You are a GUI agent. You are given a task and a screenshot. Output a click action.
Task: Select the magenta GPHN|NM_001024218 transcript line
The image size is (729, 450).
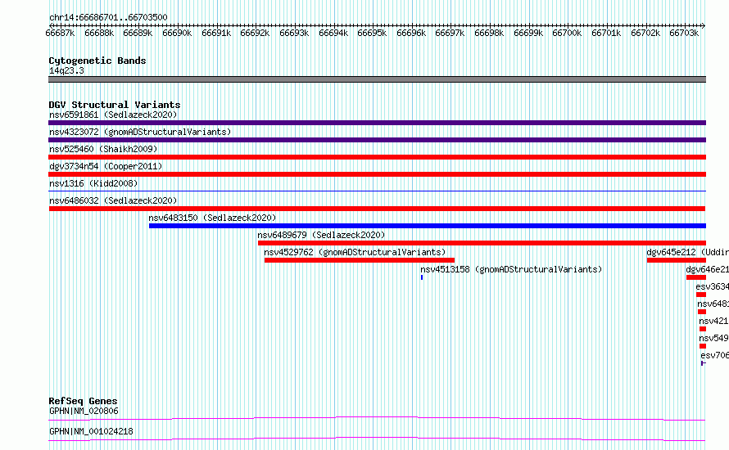(377, 439)
